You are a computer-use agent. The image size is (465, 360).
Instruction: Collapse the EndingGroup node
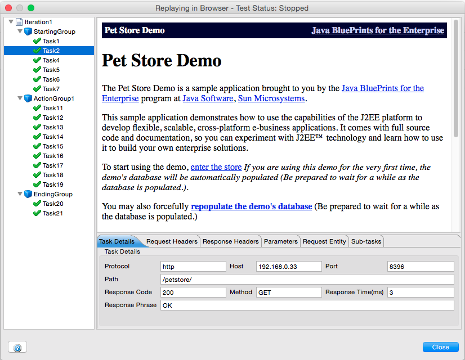(x=20, y=193)
